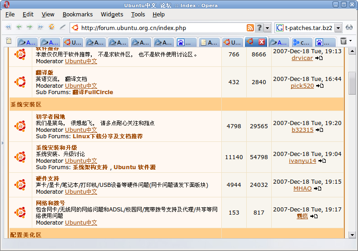Click the Opera logo in the title bar
This screenshot has width=358, height=251.
tap(7, 5)
